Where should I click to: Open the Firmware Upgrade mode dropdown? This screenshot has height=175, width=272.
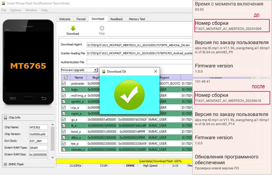click(95, 70)
